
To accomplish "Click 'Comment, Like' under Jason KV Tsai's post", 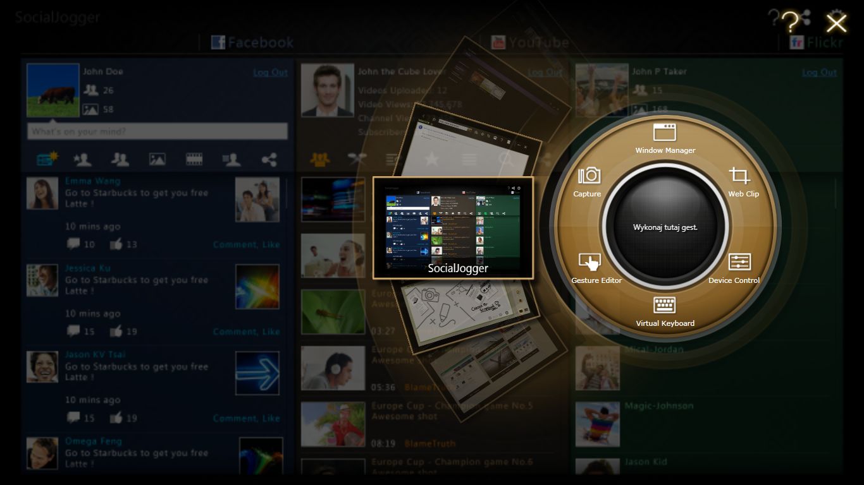I will [x=246, y=417].
